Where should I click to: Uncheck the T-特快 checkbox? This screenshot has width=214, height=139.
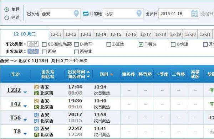pyautogui.click(x=141, y=44)
